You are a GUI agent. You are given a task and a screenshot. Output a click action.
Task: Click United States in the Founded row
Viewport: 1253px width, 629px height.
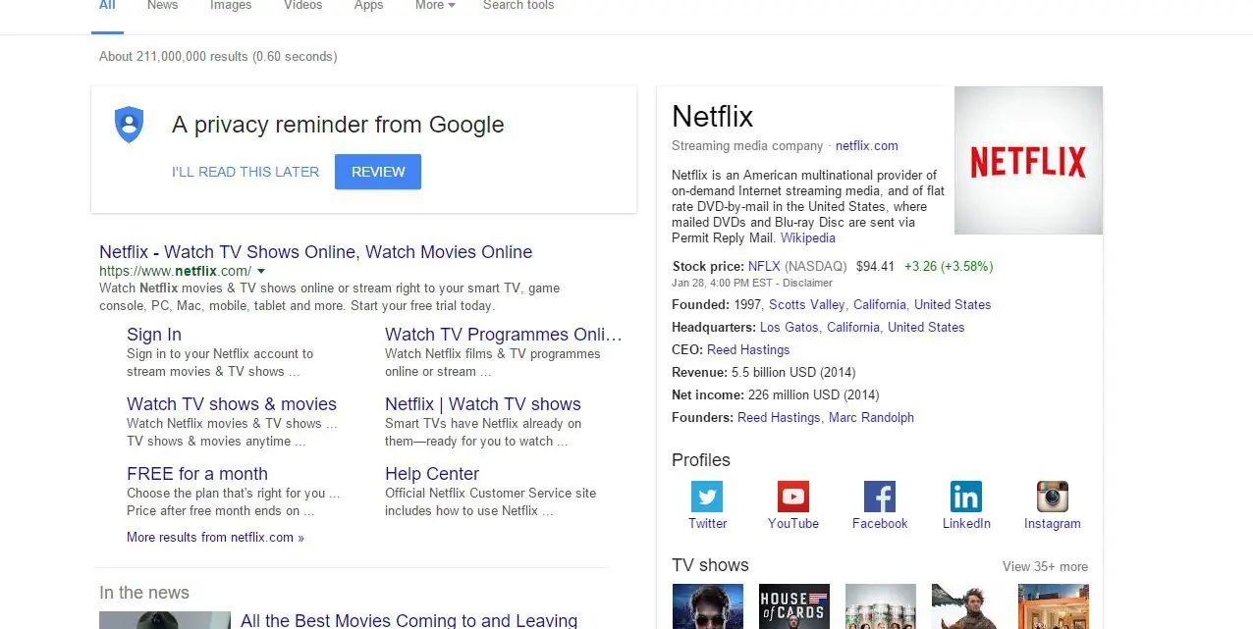pos(953,305)
